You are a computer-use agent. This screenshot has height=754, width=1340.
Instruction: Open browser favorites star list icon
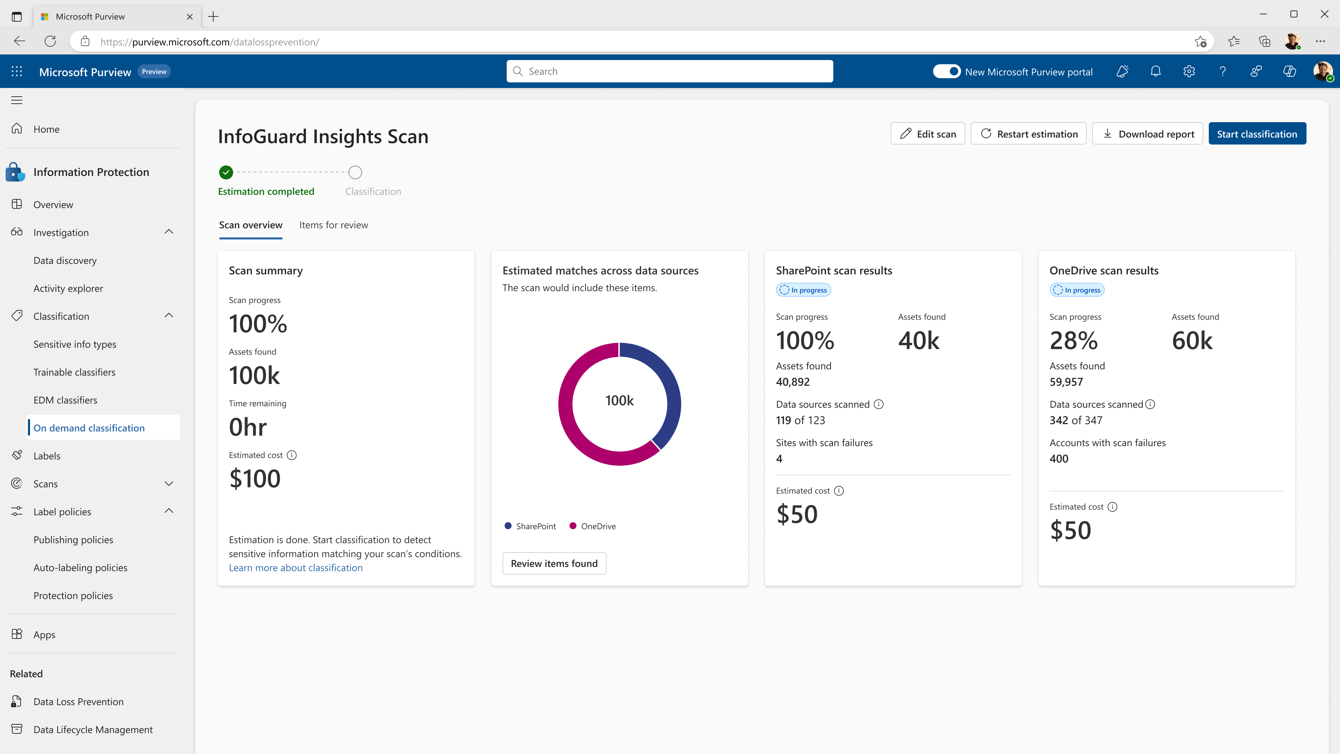pos(1234,41)
